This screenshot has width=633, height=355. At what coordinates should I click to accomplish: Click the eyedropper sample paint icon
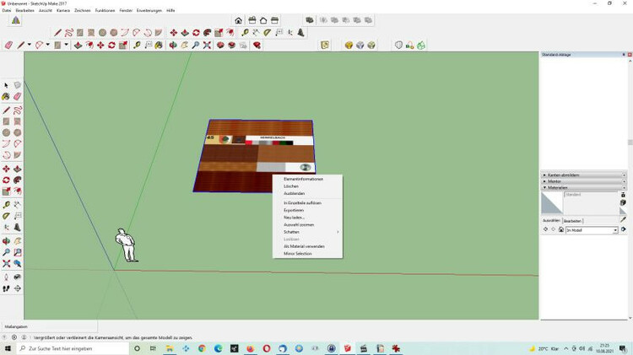click(623, 219)
